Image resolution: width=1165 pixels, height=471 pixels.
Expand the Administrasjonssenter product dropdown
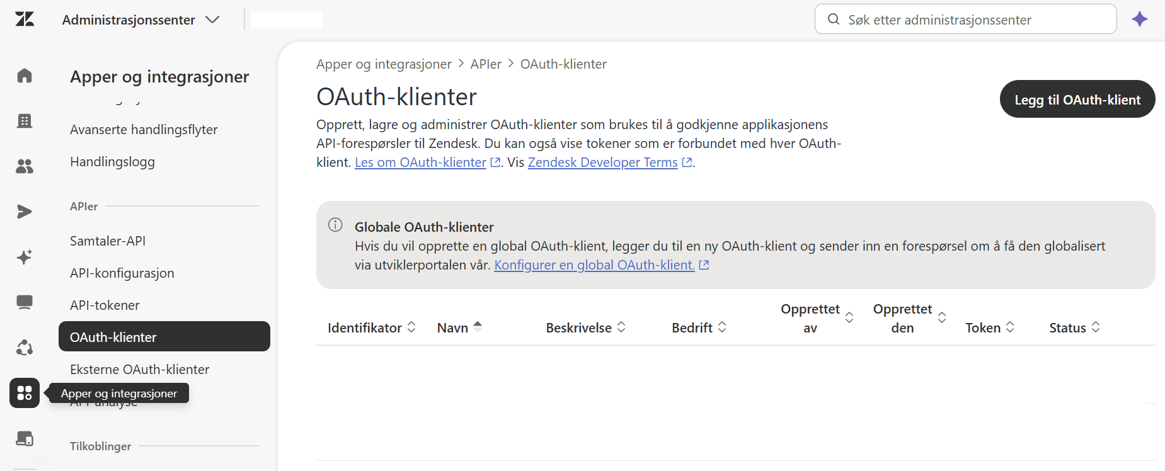[141, 20]
